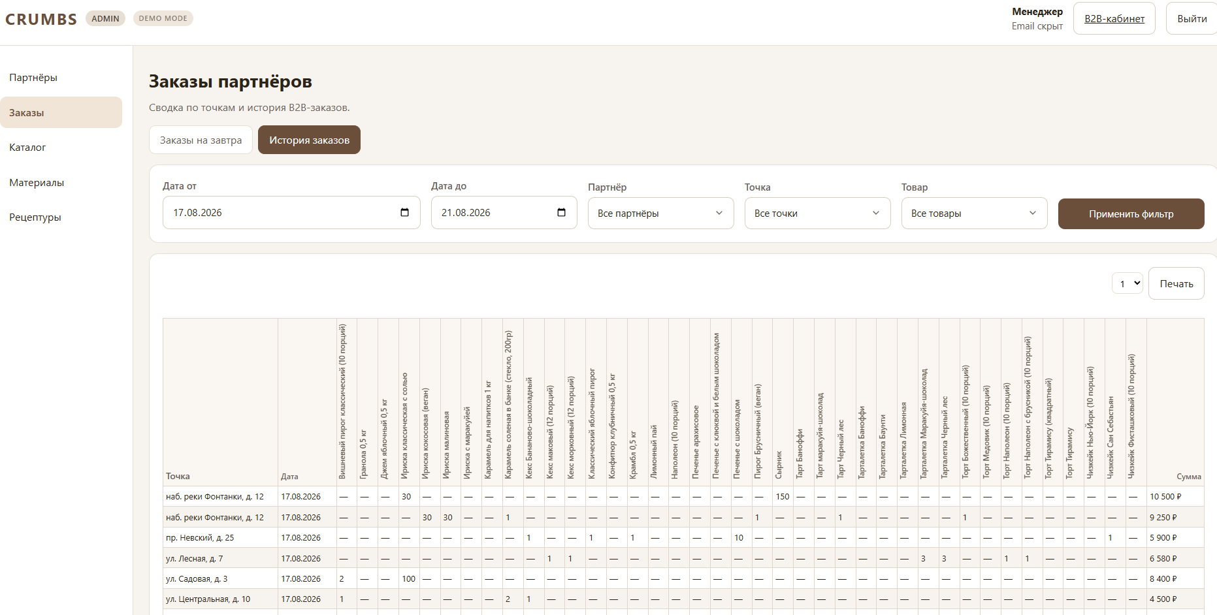Open the B2B-кабинет link
The image size is (1217, 615).
1114,19
